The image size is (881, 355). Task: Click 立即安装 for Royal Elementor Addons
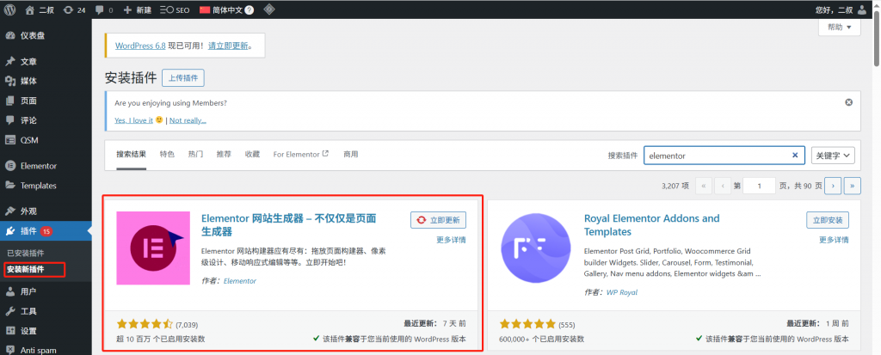click(828, 220)
